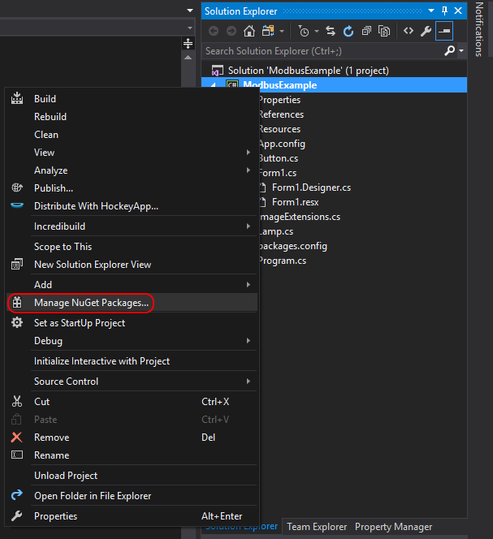
Task: Click the Collapse All icon
Action: coord(367,31)
